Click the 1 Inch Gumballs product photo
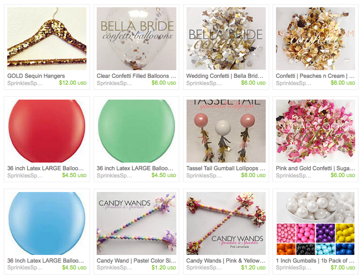The height and width of the screenshot is (278, 362). point(315,223)
